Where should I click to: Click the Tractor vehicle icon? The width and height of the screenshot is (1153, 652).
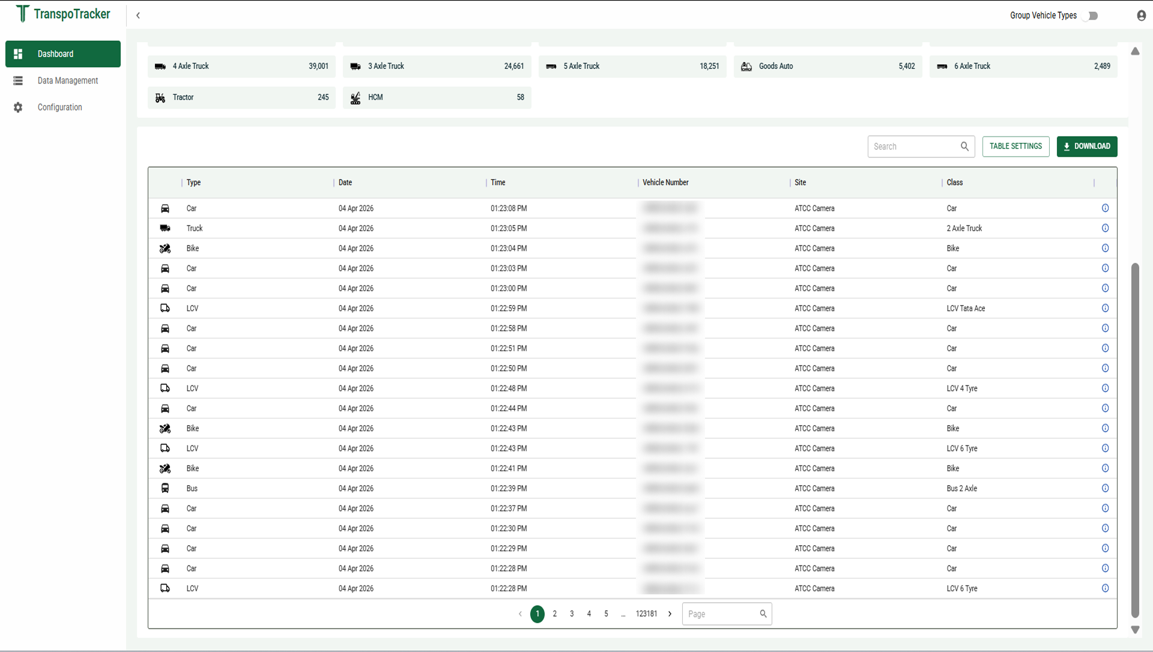160,97
